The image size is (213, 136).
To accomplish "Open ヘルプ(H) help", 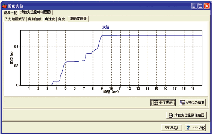I will pos(195,128).
